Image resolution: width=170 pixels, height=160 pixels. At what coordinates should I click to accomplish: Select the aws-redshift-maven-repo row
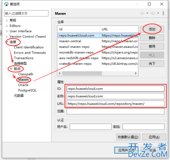tap(98, 58)
